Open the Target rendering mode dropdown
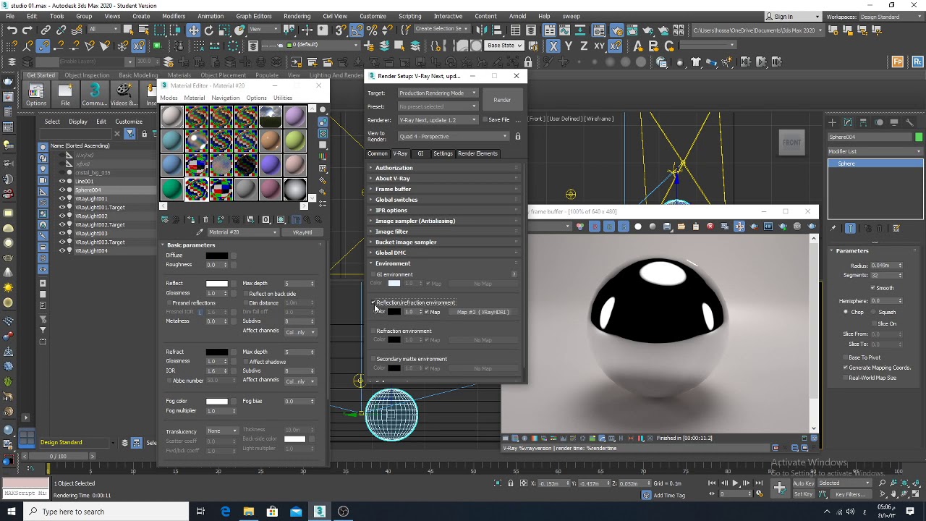The image size is (926, 521). tap(438, 93)
